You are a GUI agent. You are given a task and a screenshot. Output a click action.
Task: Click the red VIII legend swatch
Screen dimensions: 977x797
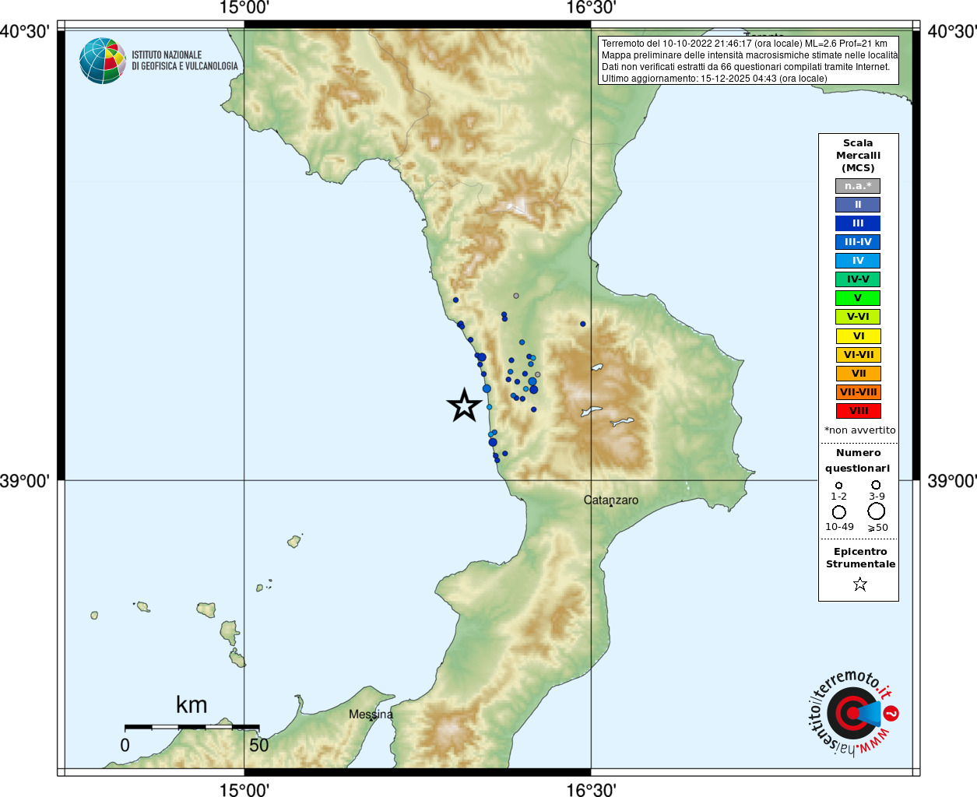click(x=859, y=411)
